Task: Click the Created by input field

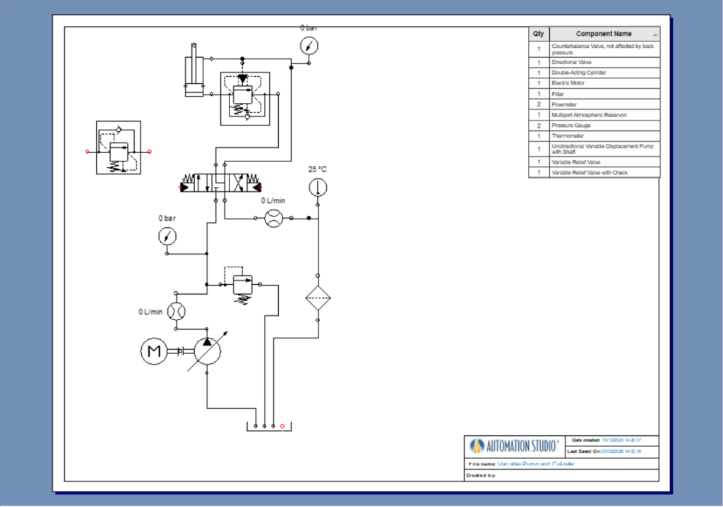Action: [600, 473]
